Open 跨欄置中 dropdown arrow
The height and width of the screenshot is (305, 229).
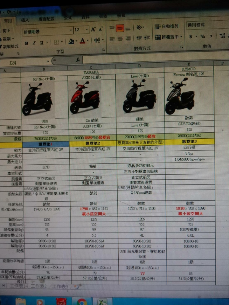181,37
